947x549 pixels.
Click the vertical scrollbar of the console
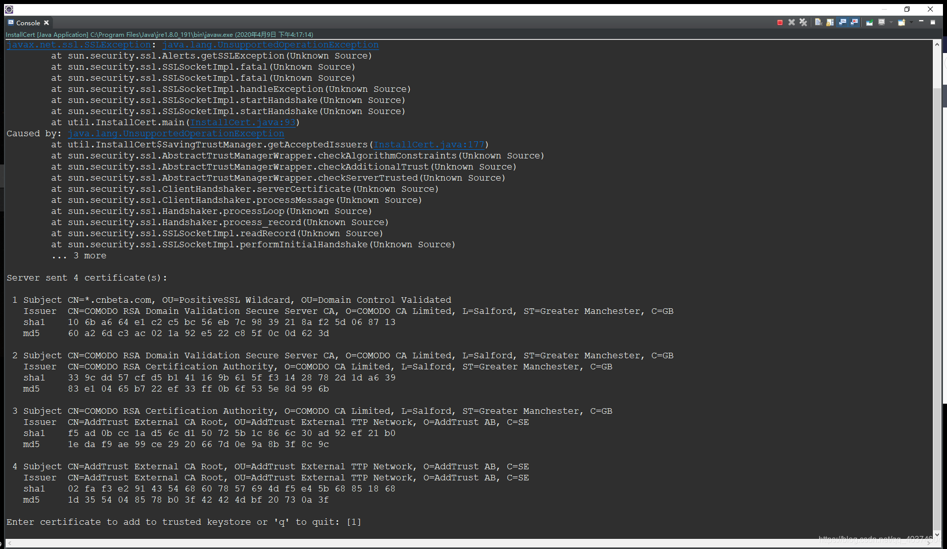[938, 252]
